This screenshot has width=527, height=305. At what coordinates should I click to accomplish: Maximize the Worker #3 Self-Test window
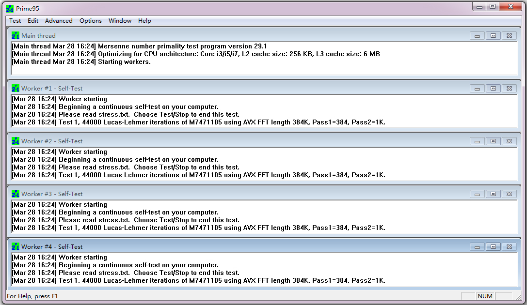click(x=493, y=194)
